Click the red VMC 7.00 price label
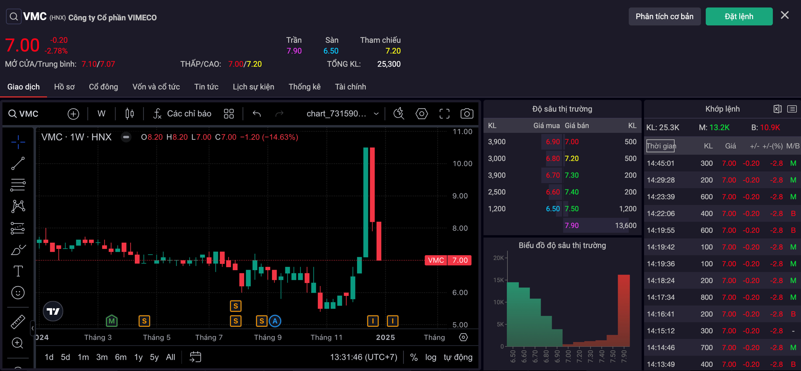801x371 pixels. pyautogui.click(x=448, y=260)
